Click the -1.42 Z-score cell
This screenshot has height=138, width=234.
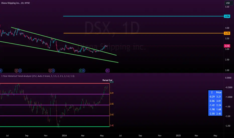(x=212, y=105)
